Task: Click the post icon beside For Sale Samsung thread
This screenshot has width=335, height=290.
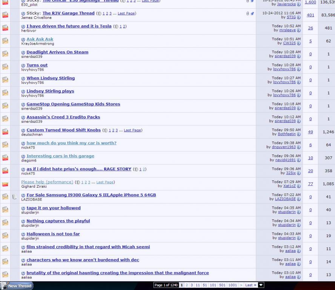Action: click(14, 197)
